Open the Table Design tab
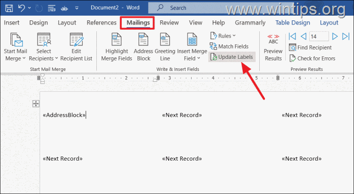 point(293,22)
